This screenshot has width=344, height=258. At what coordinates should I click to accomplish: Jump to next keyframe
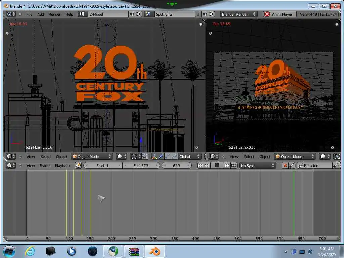pyautogui.click(x=227, y=165)
